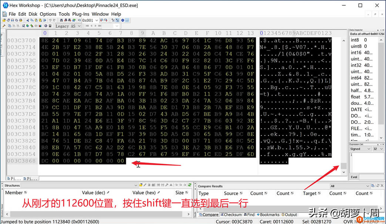Image resolution: width=386 pixels, height=224 pixels.
Task: Click the Paste clipboard icon
Action: [36, 20]
